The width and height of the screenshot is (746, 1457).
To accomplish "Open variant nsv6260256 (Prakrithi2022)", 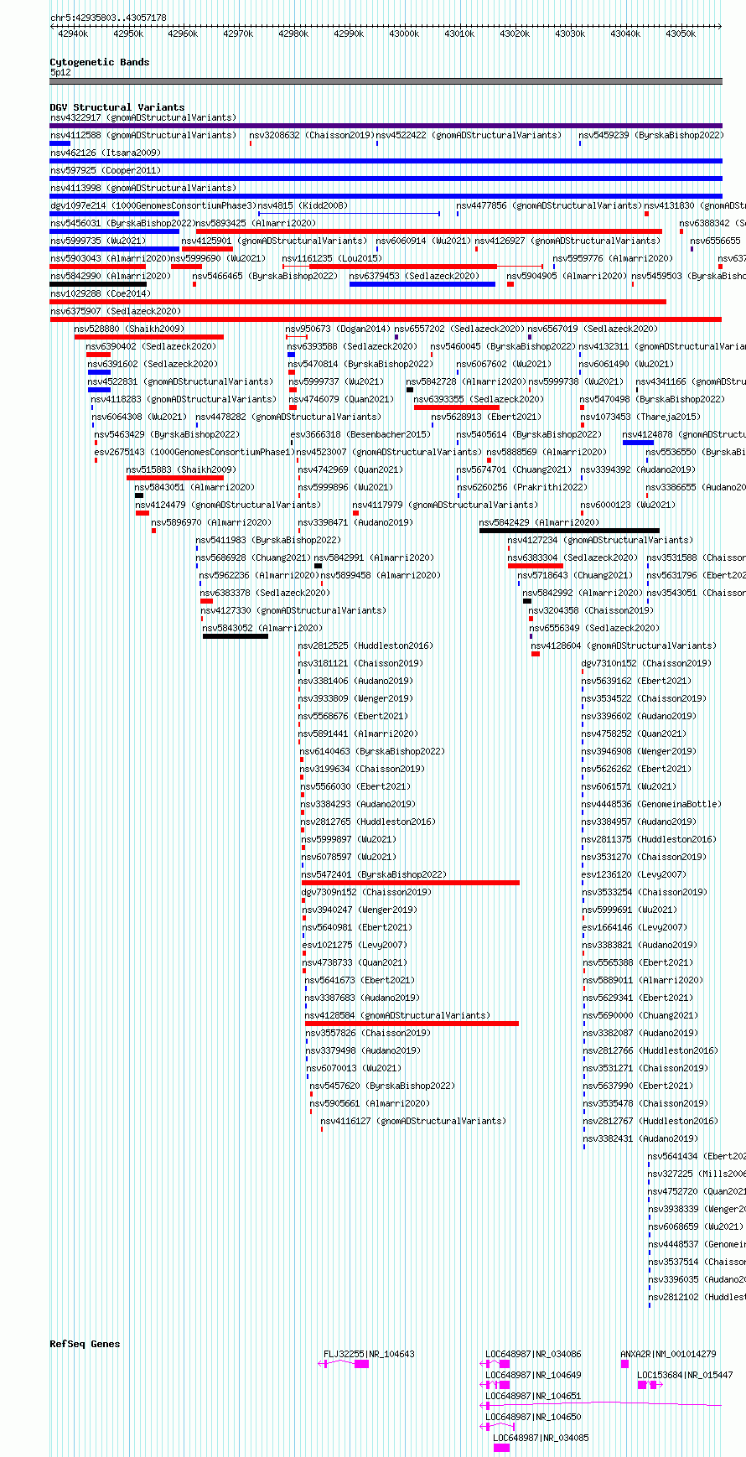I will pyautogui.click(x=522, y=487).
